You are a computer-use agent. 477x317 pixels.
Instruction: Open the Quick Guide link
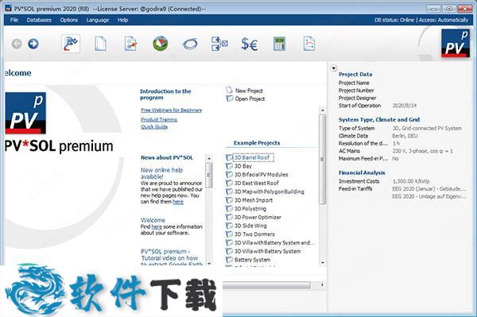coord(154,127)
